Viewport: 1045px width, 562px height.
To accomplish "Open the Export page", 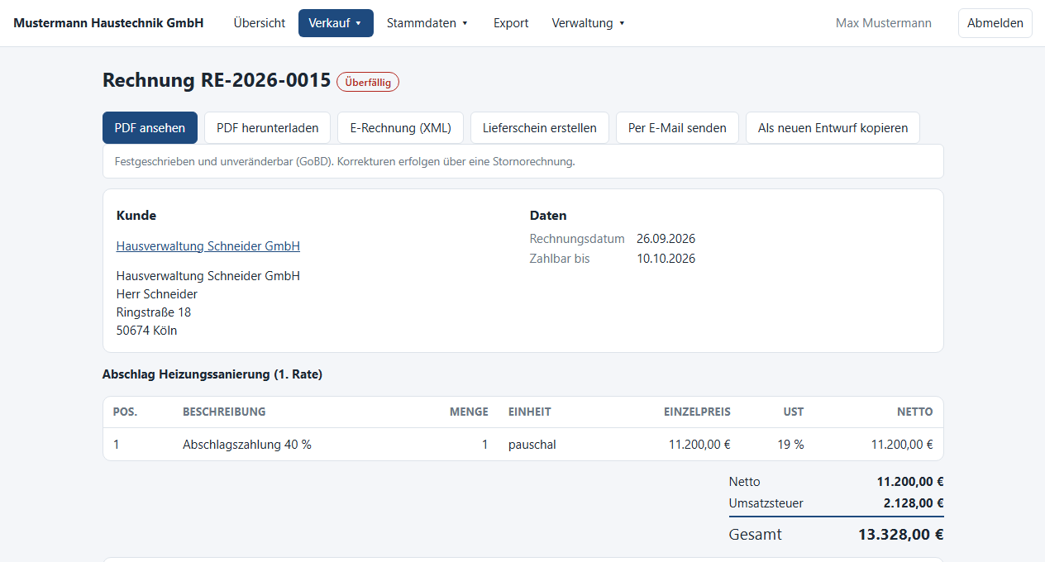I will [511, 23].
